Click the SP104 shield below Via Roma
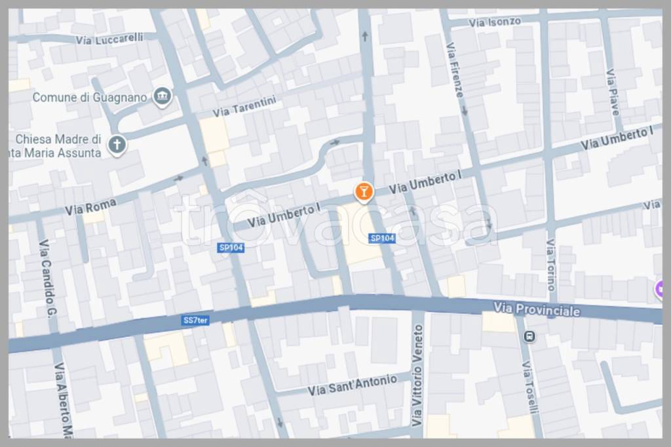This screenshot has width=671, height=447. (x=231, y=248)
